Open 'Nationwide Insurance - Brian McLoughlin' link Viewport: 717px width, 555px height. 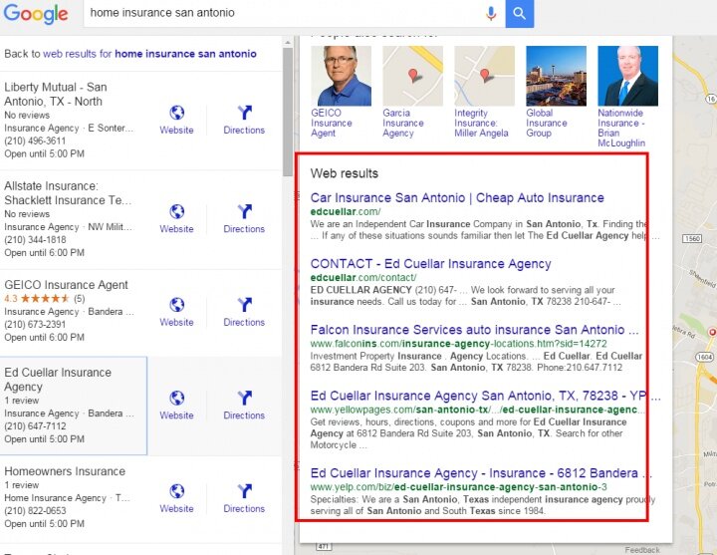click(x=621, y=128)
